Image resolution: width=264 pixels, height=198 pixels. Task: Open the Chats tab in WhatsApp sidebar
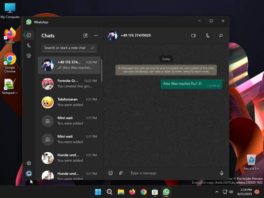[29, 35]
